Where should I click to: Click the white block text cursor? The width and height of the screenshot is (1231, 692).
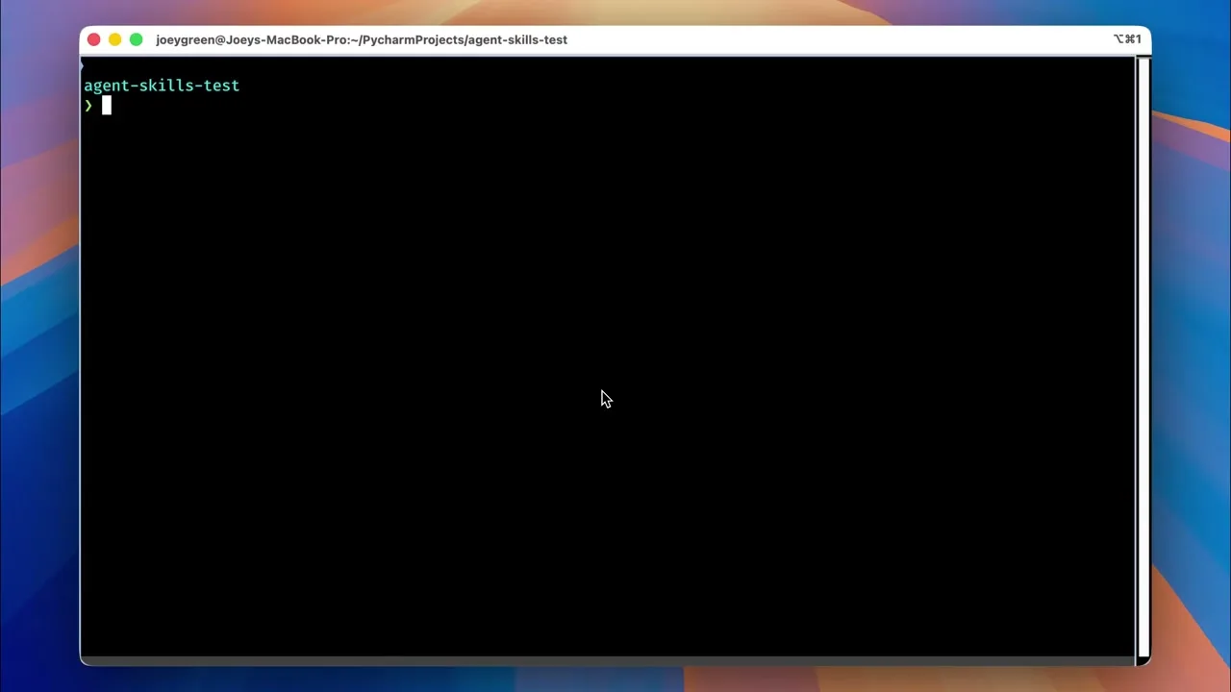[x=107, y=106]
